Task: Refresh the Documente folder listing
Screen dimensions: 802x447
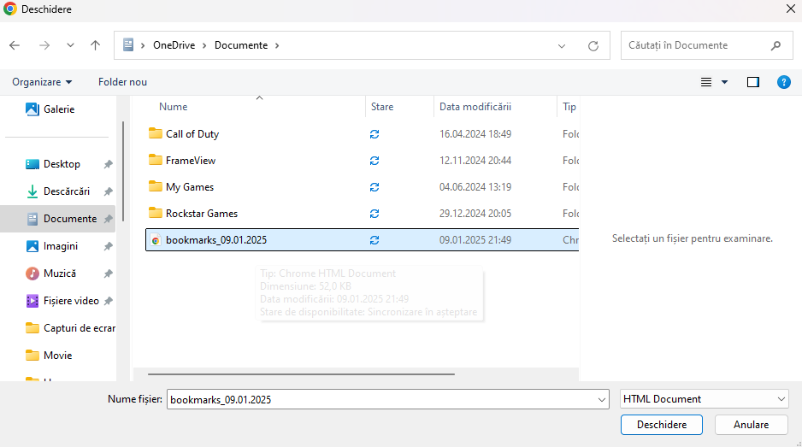Action: pos(593,45)
